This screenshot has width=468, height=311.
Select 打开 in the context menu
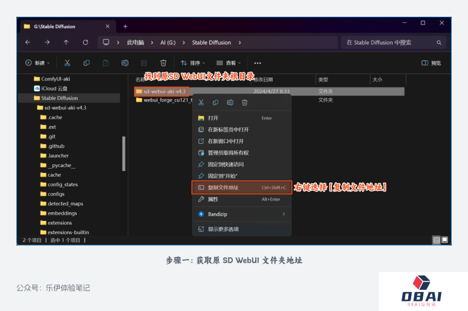pos(242,118)
